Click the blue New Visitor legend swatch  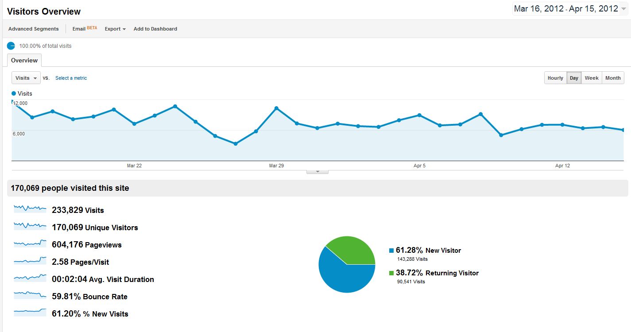pyautogui.click(x=391, y=251)
